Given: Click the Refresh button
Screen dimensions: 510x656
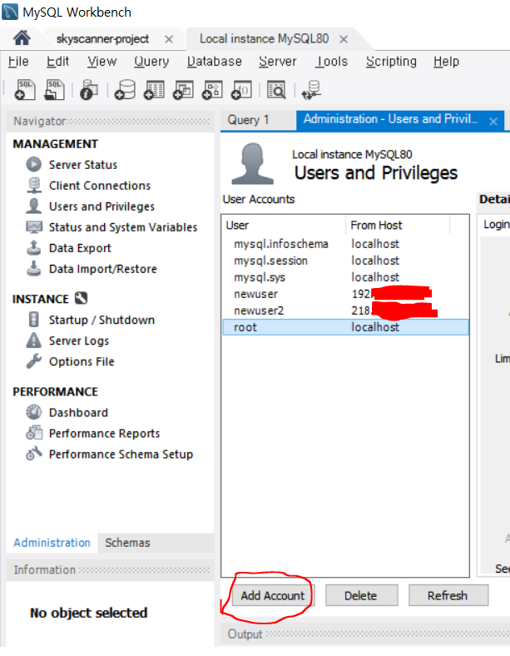Looking at the screenshot, I should pyautogui.click(x=448, y=595).
